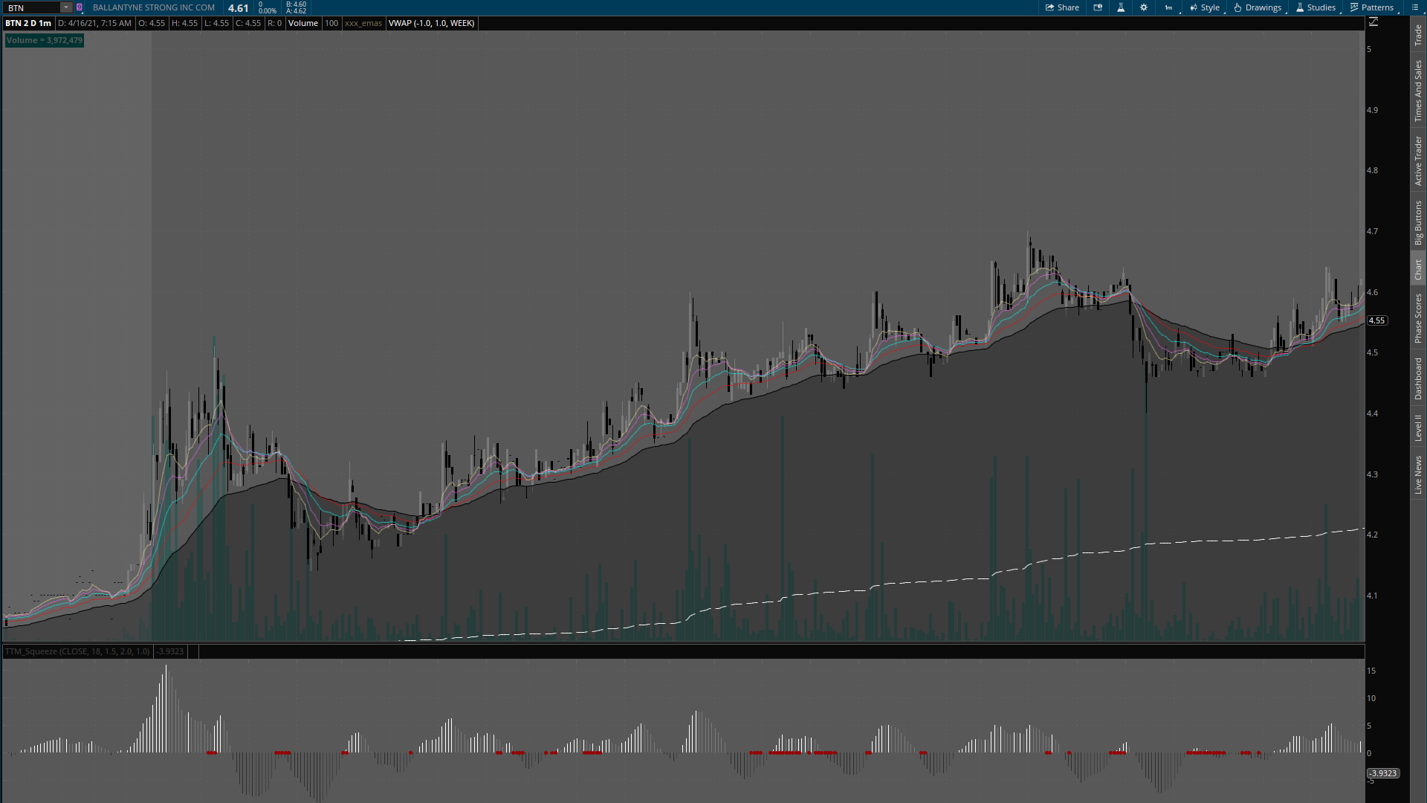
Task: Open the 1m timeframe dropdown
Action: pyautogui.click(x=1169, y=7)
